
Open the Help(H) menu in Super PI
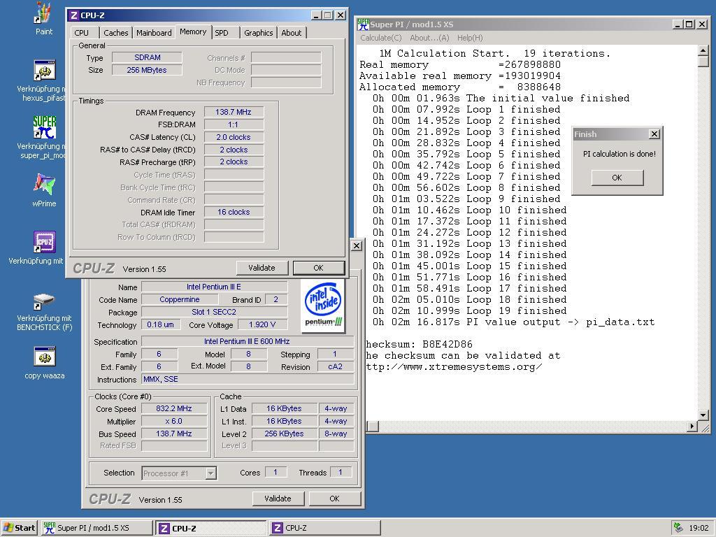(470, 38)
